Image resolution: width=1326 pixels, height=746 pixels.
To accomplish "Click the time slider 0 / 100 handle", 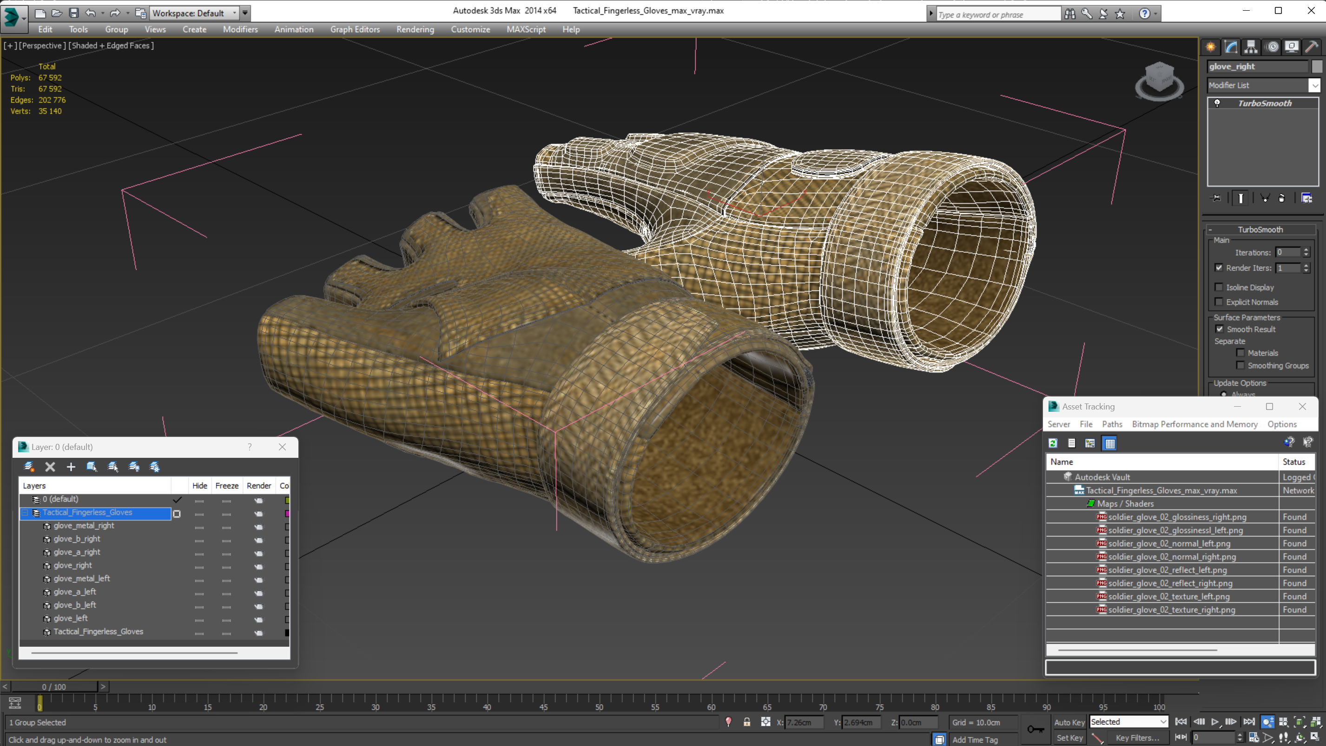I will (54, 687).
